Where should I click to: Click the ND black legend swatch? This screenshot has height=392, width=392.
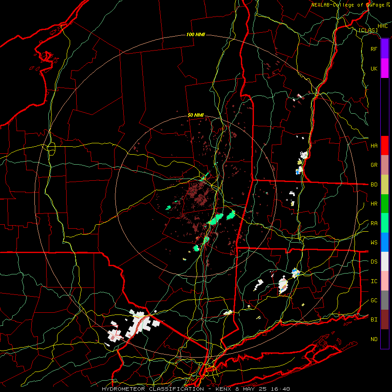pyautogui.click(x=385, y=339)
